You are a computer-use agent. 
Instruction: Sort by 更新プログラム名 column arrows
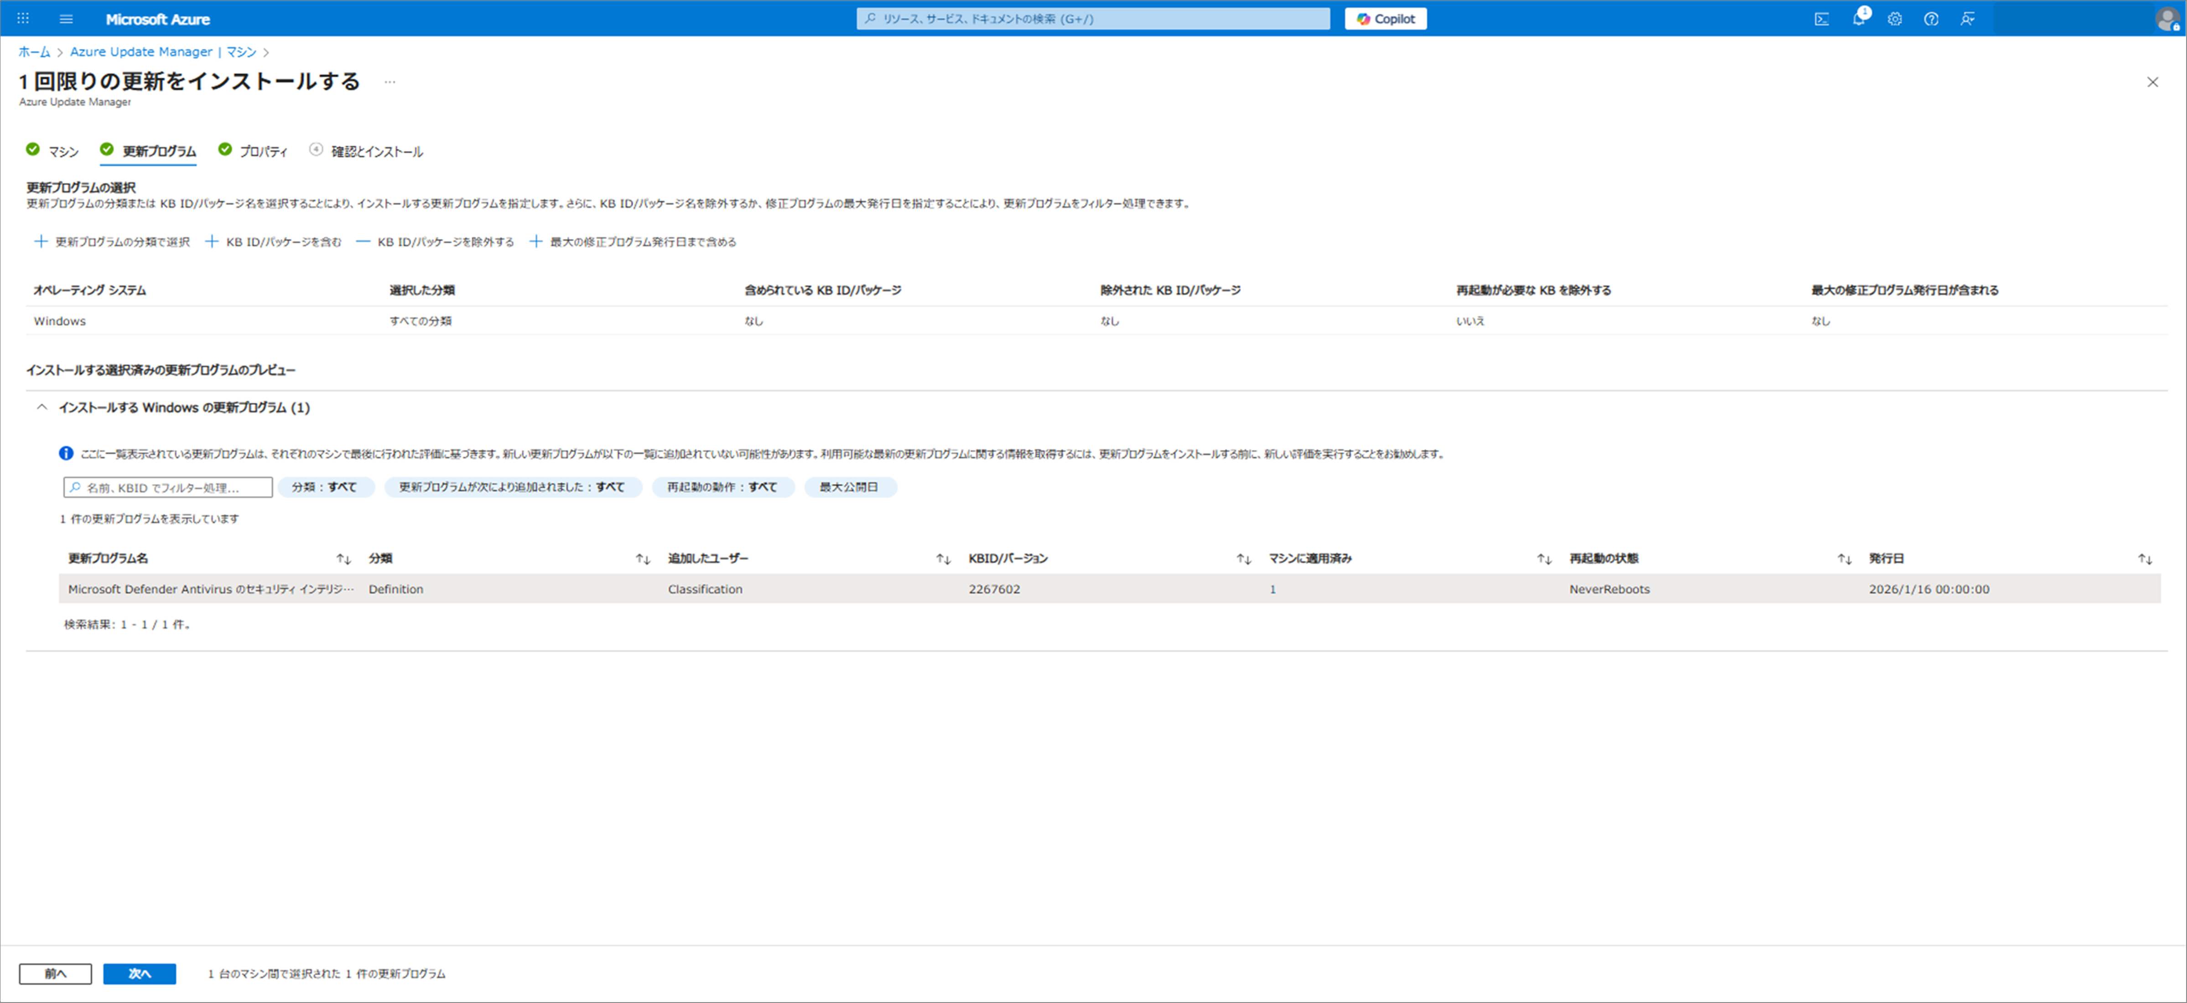click(x=343, y=558)
